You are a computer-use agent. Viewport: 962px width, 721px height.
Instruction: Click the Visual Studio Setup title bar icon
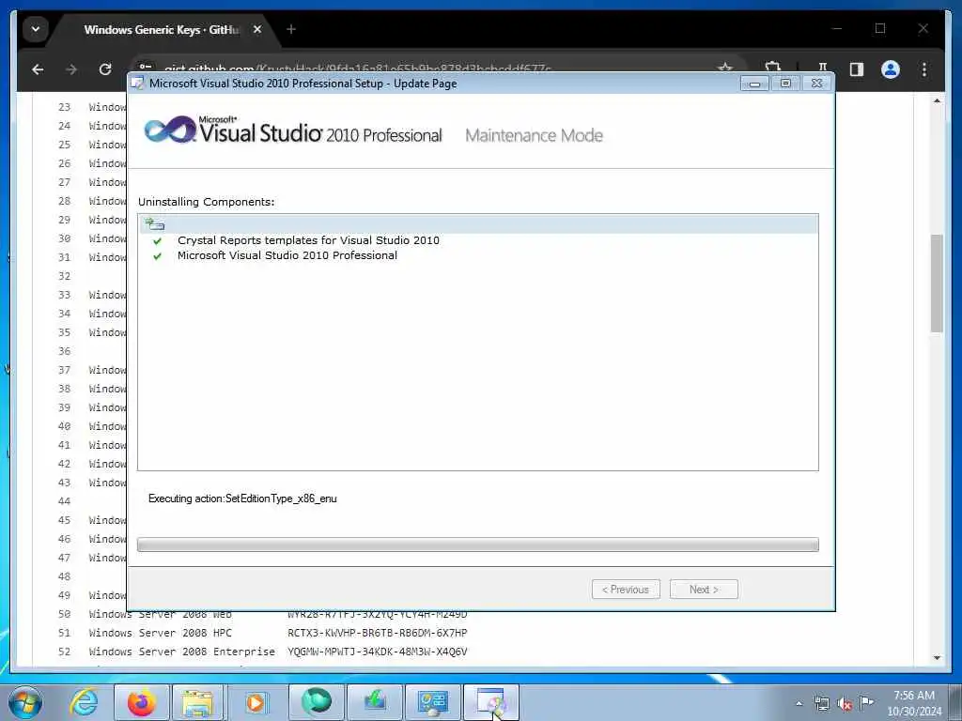pos(138,84)
